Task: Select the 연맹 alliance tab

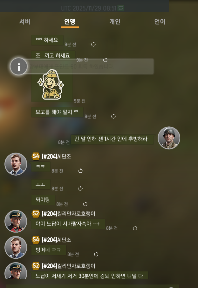Action: [70, 22]
